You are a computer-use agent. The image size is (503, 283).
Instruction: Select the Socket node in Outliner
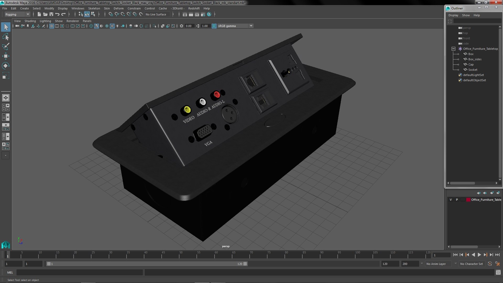click(x=473, y=70)
